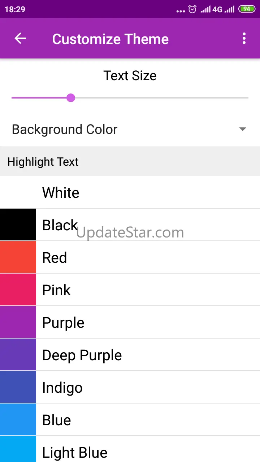
Task: Choose the Black color swatch
Action: click(18, 225)
